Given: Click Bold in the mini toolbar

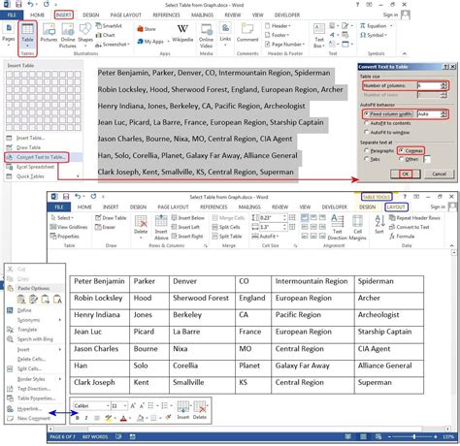Looking at the screenshot, I should 78,418.
